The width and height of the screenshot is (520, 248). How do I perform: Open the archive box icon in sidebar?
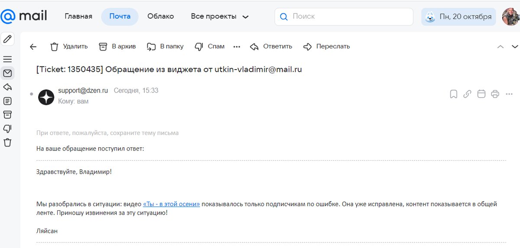tap(7, 114)
